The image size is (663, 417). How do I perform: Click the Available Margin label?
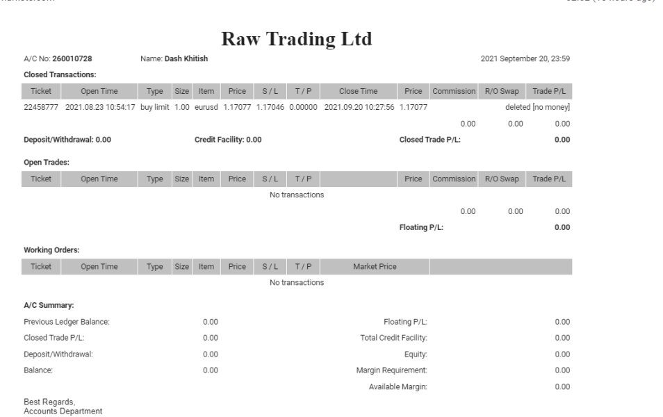[x=398, y=386]
